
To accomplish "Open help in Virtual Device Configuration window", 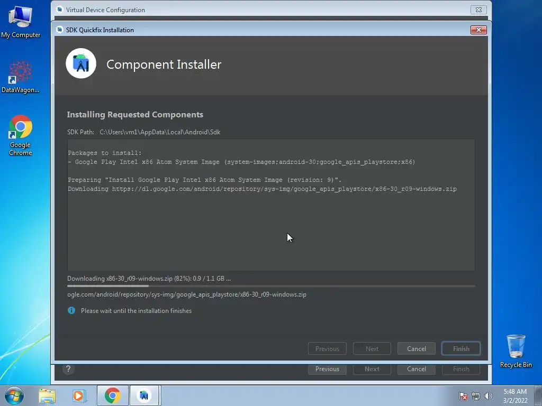I will point(68,368).
